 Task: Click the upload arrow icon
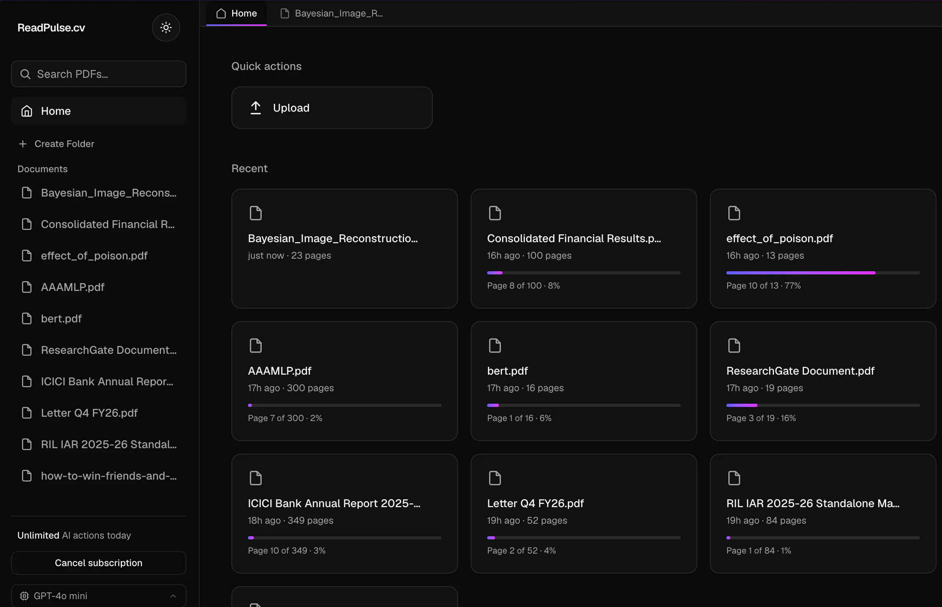click(x=256, y=108)
